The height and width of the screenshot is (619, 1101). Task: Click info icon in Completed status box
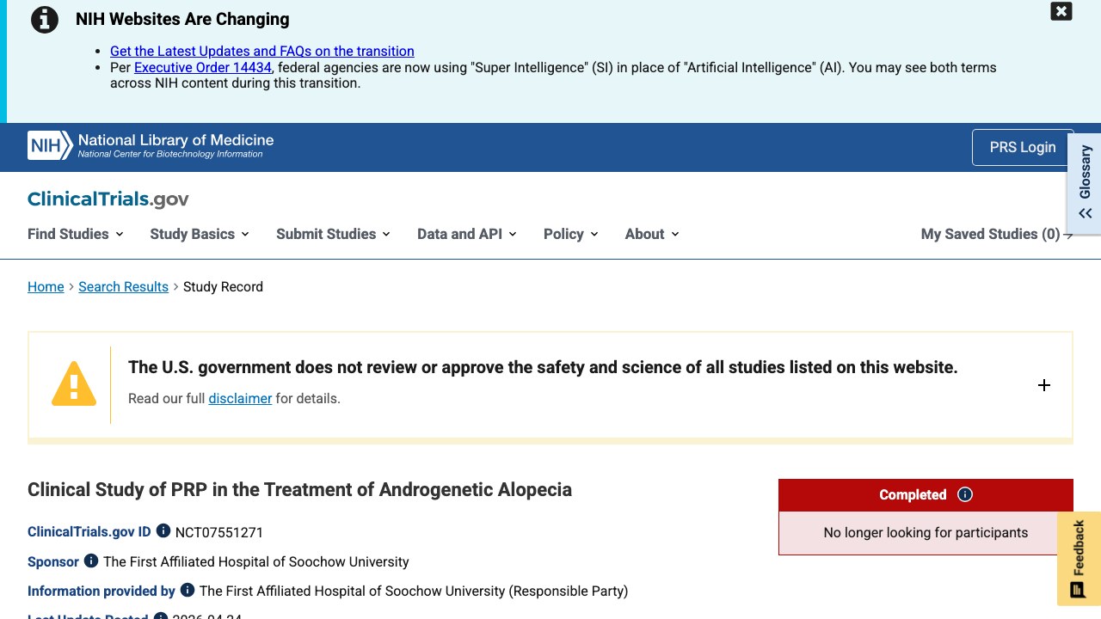pos(965,494)
